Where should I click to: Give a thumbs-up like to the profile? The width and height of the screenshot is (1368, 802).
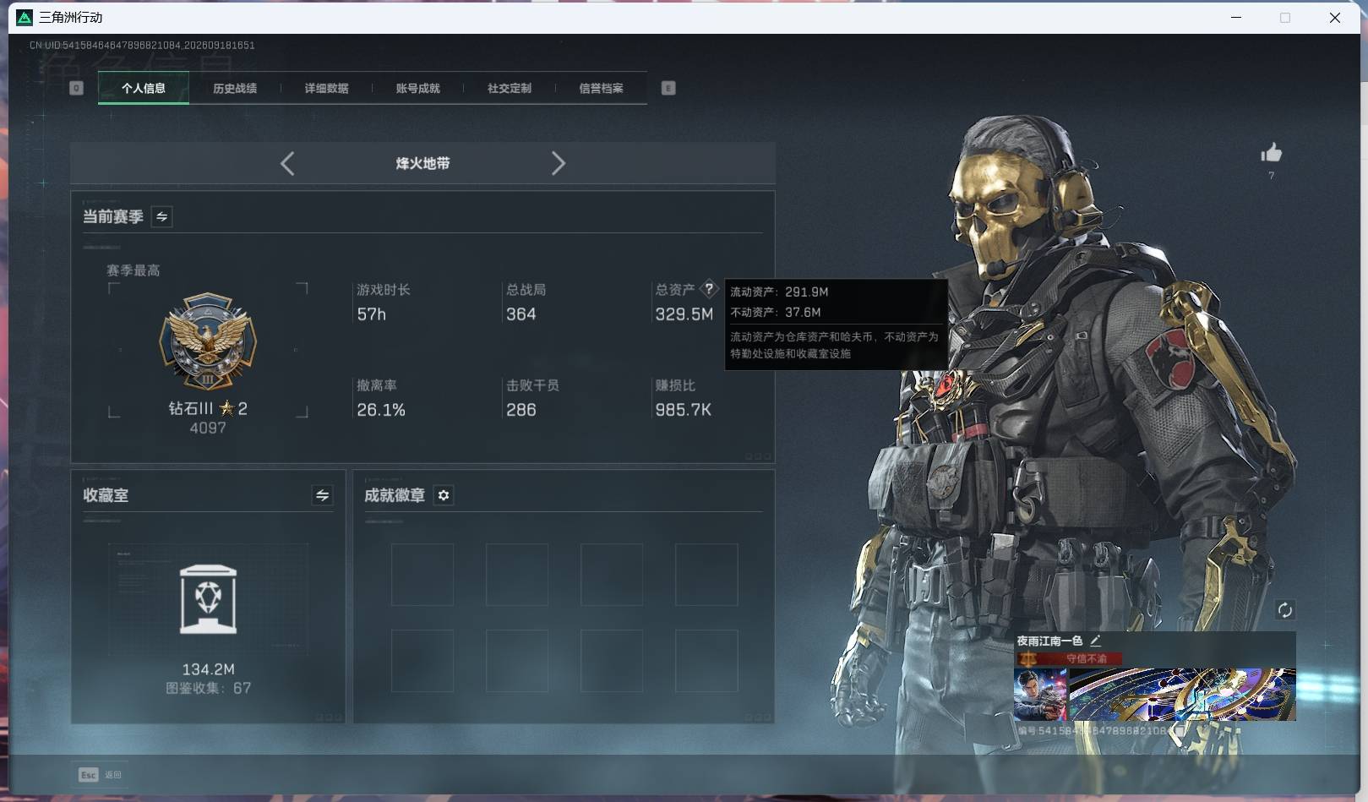(1271, 152)
